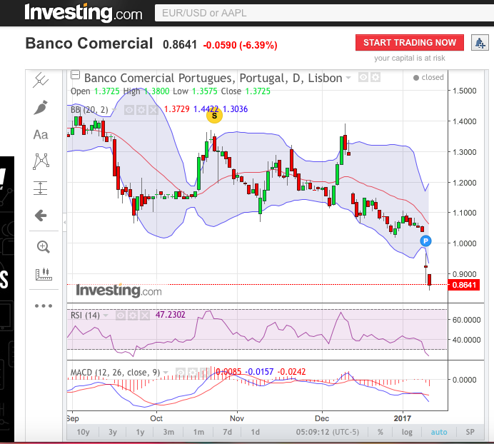Select the Aa text annotation tool

pyautogui.click(x=41, y=135)
